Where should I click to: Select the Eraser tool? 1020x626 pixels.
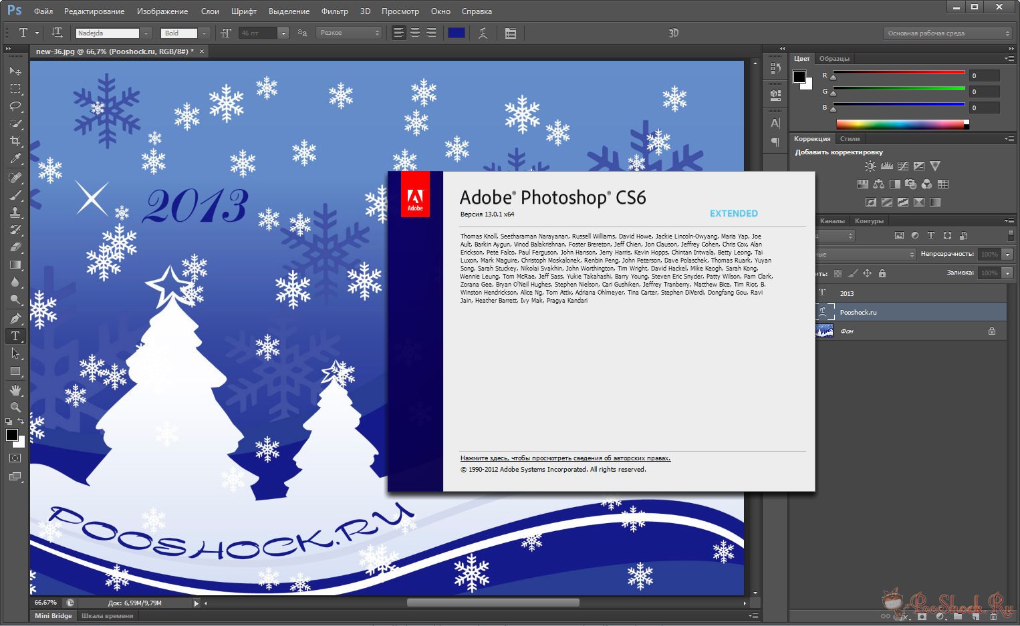click(x=15, y=247)
